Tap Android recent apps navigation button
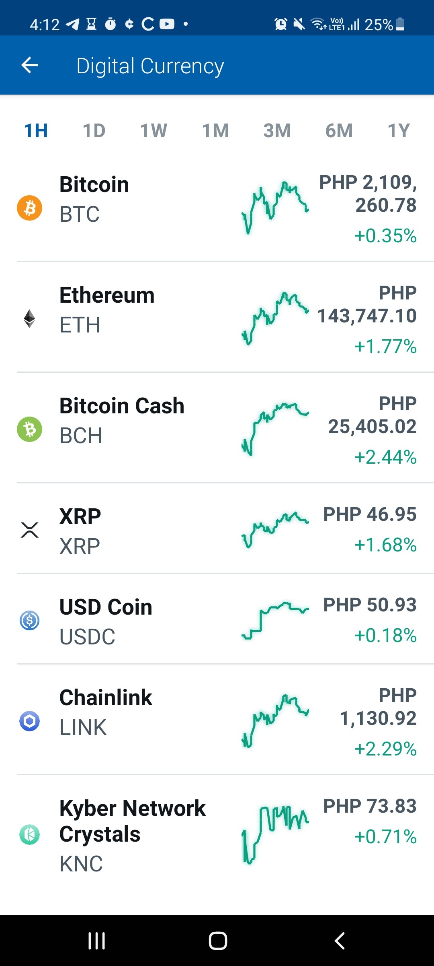The image size is (434, 966). point(97,941)
